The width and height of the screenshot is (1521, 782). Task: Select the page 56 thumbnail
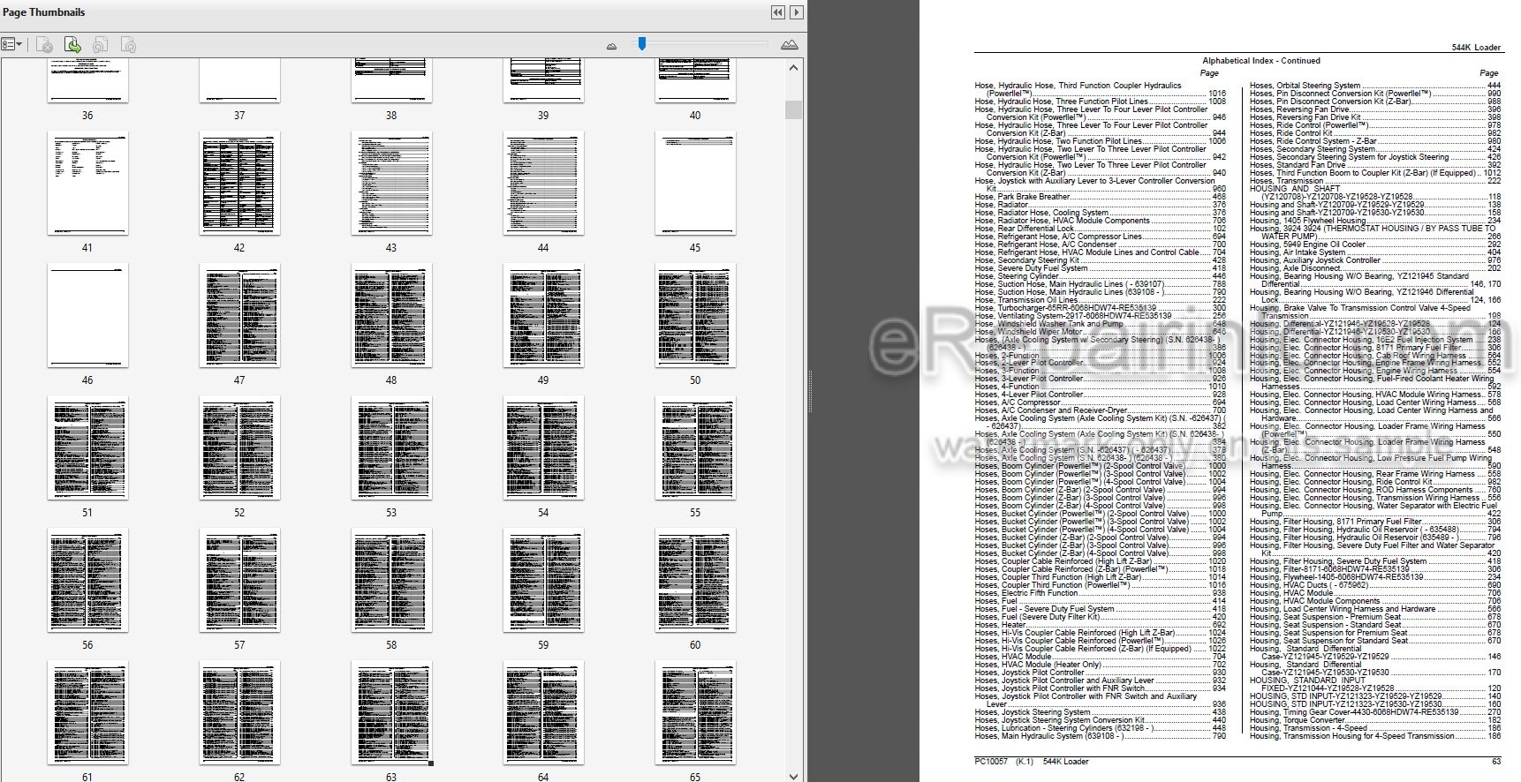pyautogui.click(x=87, y=581)
